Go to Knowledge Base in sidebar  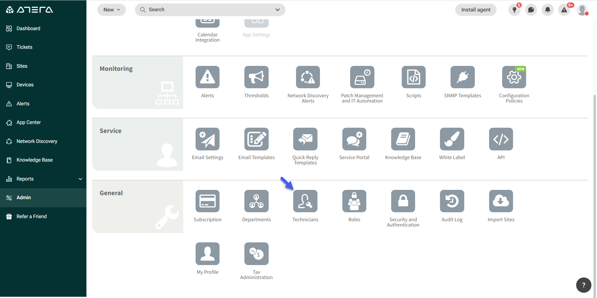pyautogui.click(x=43, y=160)
